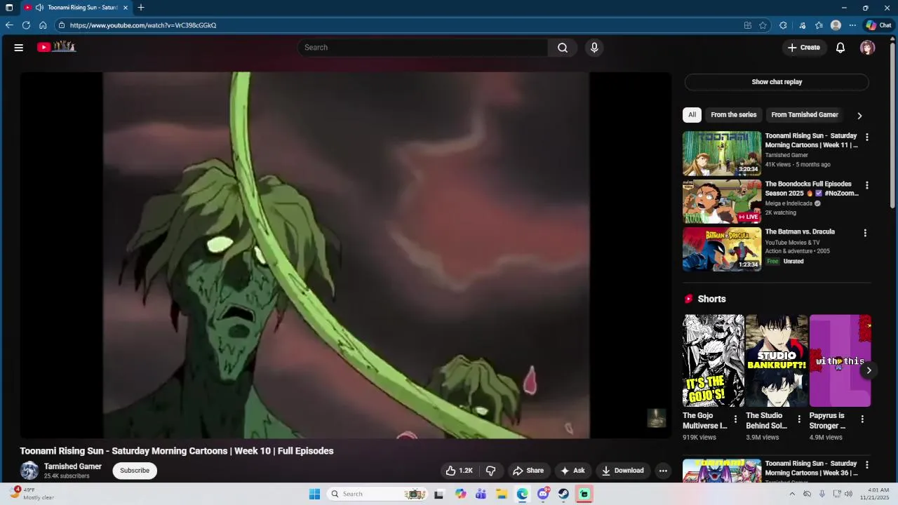
Task: Go to the YouTube home logo
Action: click(x=56, y=47)
